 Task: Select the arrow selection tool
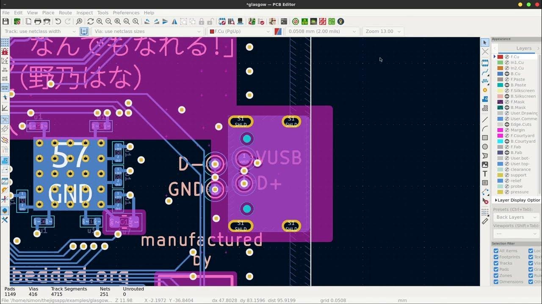[485, 42]
